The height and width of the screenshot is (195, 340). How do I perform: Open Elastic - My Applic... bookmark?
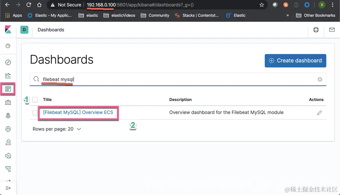pyautogui.click(x=50, y=15)
